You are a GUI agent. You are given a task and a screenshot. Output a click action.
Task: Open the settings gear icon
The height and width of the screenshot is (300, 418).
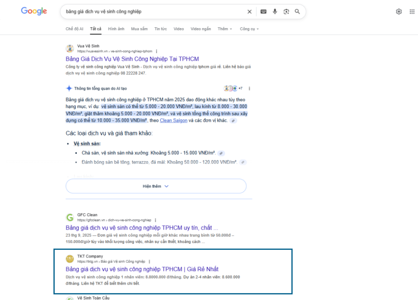pyautogui.click(x=399, y=12)
